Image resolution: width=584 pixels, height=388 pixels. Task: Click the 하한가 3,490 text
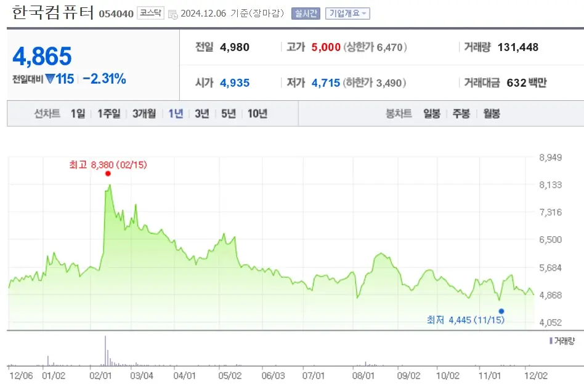point(375,82)
